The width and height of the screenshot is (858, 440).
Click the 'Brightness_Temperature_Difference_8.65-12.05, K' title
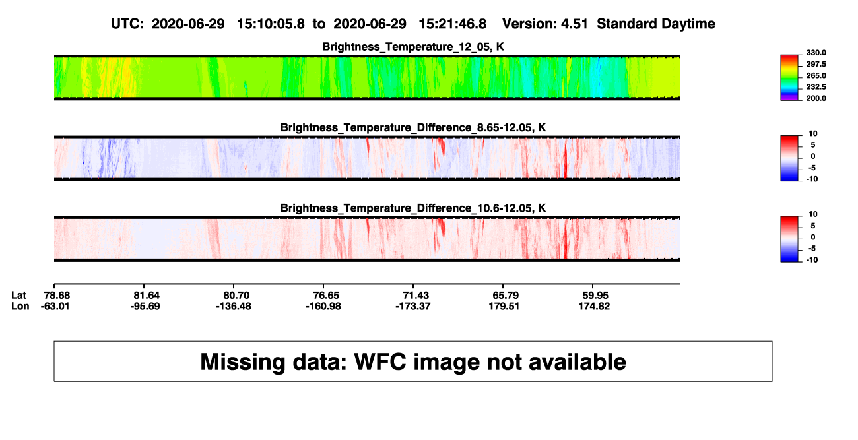(x=413, y=127)
